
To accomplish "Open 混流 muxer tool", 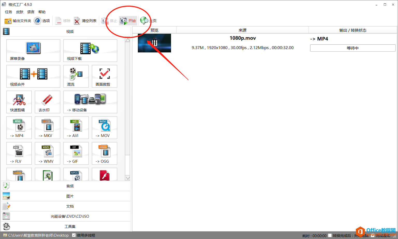I will pos(76,76).
